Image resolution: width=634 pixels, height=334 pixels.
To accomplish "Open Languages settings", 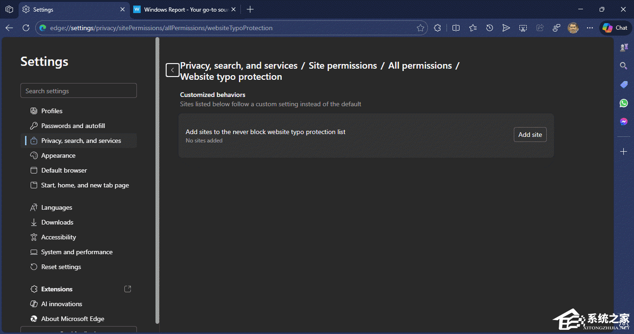I will (x=78, y=207).
